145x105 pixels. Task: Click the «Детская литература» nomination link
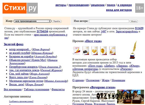point(85,69)
